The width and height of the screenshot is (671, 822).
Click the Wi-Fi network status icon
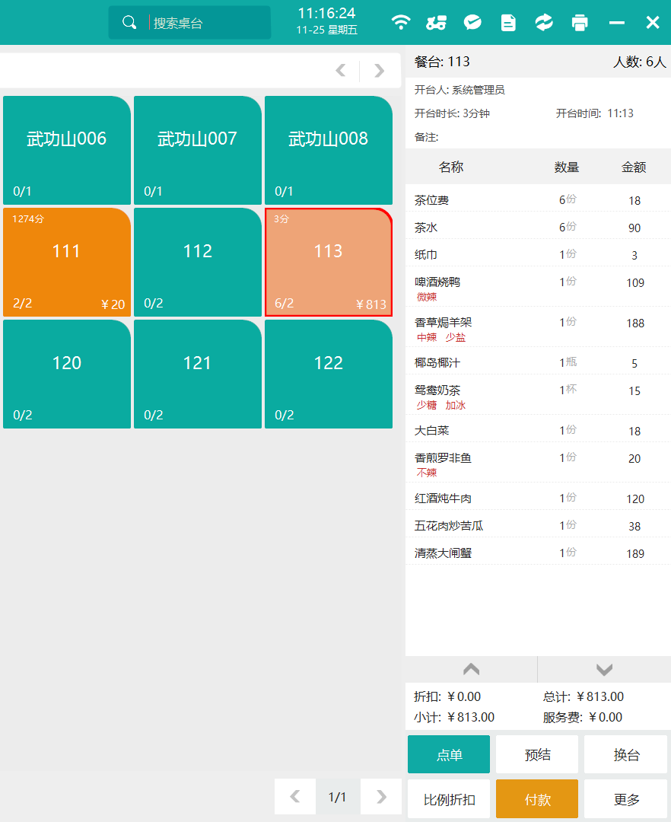[401, 23]
